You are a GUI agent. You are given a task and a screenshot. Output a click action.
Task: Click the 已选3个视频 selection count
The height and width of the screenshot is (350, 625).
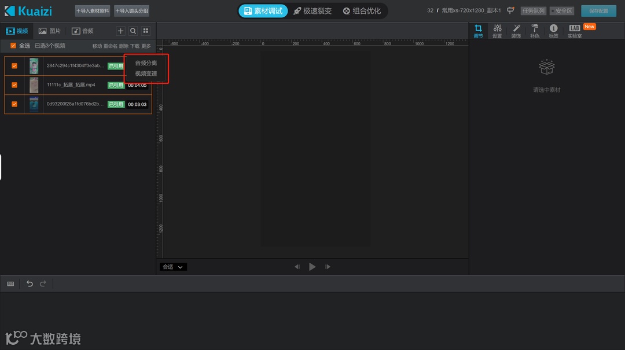click(x=50, y=46)
